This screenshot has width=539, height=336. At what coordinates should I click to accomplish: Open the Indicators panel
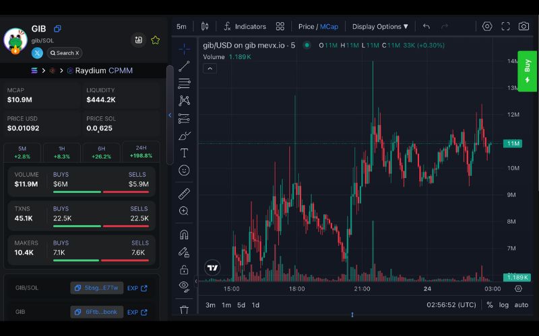(x=245, y=26)
